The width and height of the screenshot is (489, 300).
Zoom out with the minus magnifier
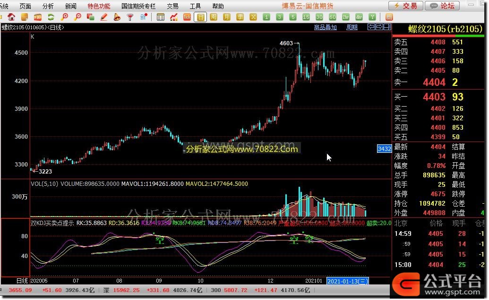tap(77, 17)
